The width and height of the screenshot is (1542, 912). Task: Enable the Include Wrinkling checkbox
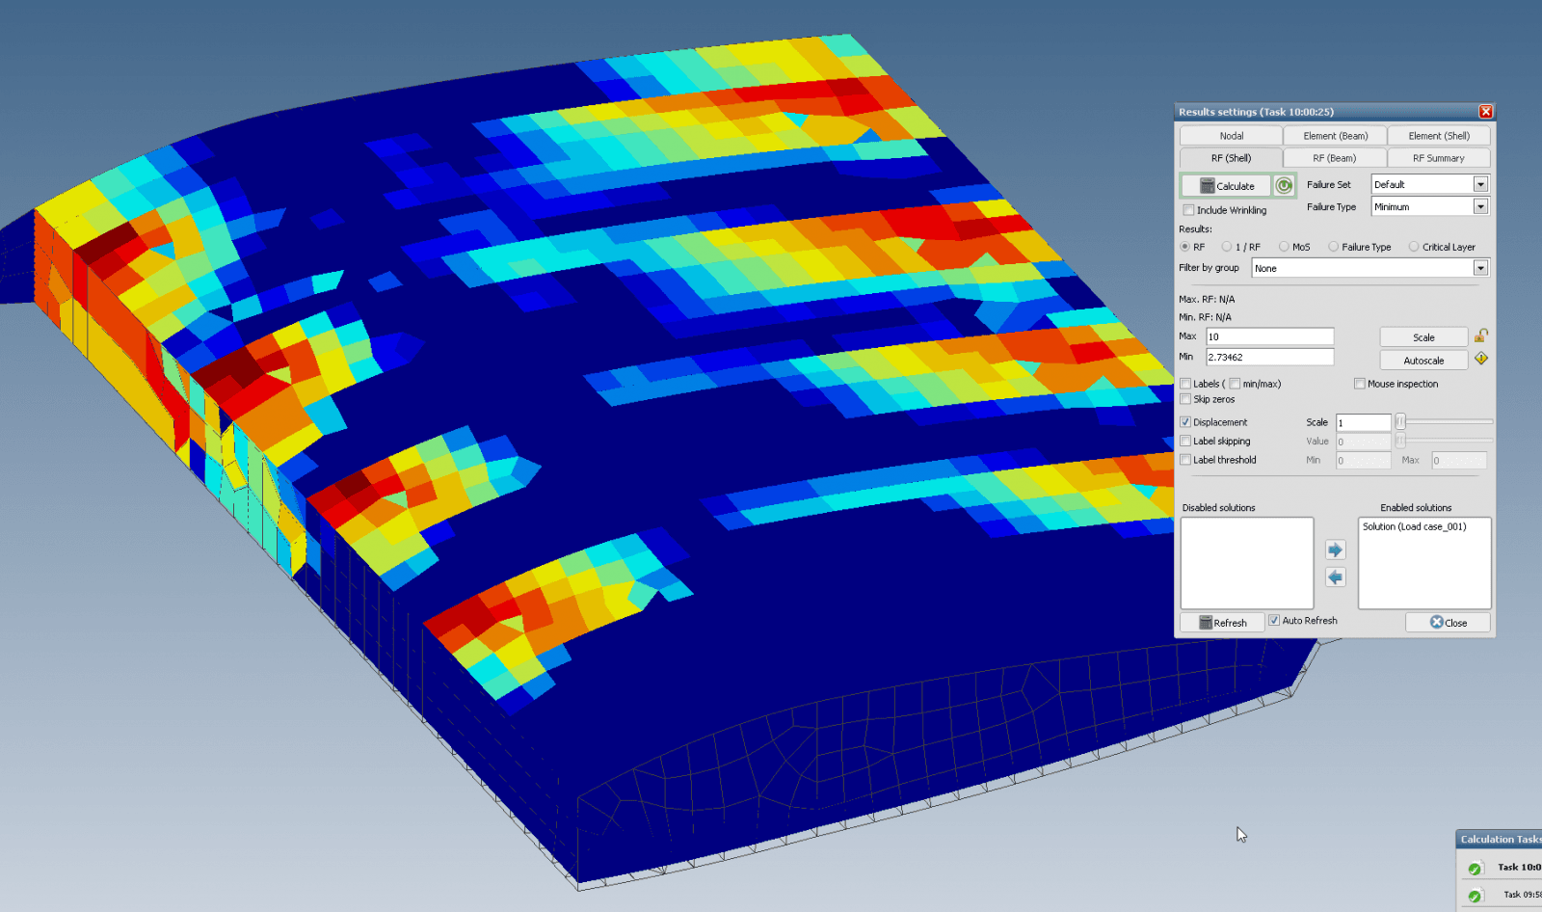point(1188,210)
